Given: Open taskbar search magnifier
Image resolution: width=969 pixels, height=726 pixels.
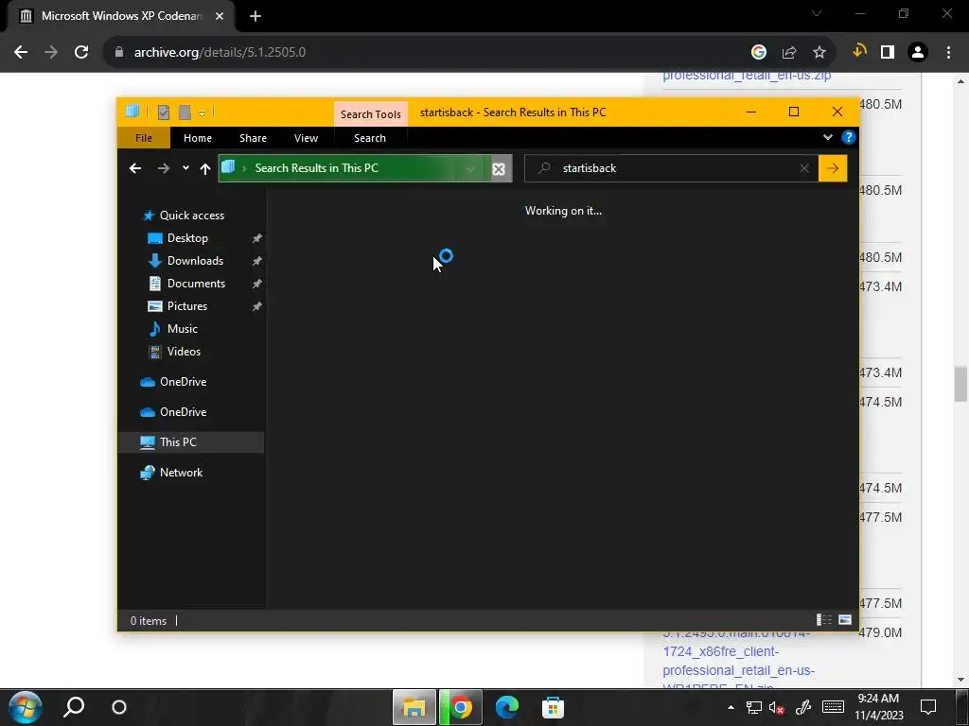Looking at the screenshot, I should click(x=74, y=707).
